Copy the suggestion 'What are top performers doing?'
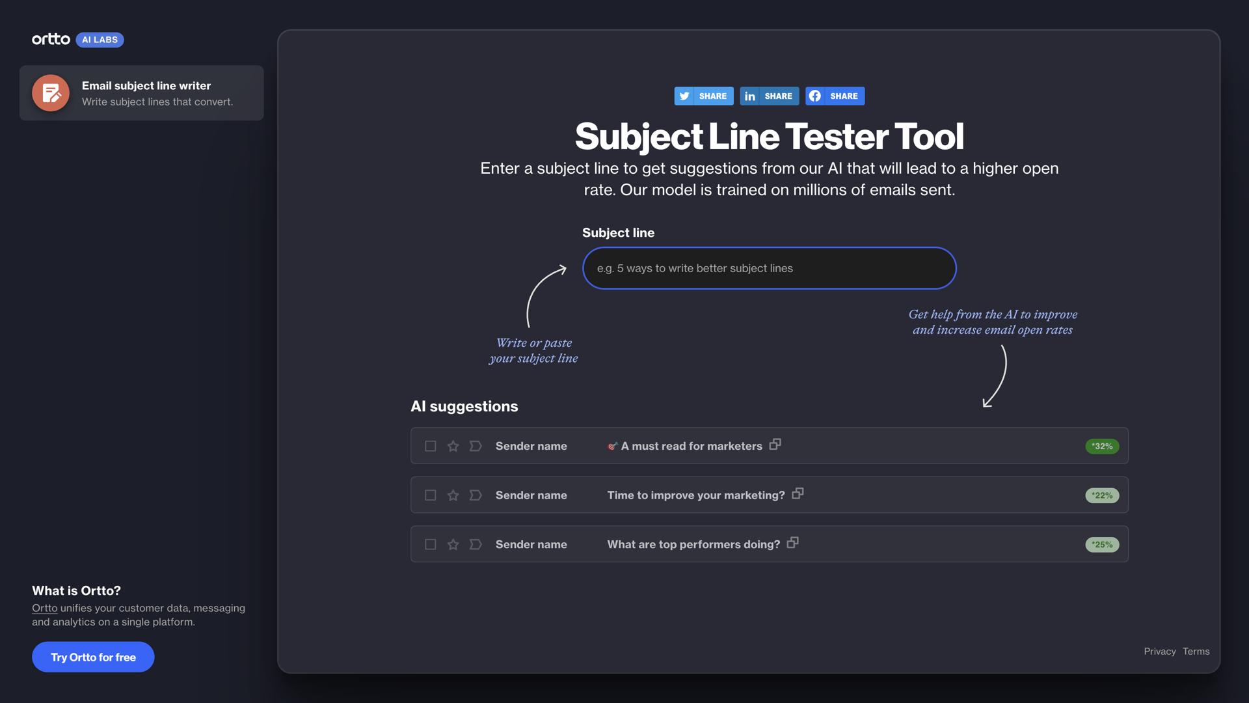 tap(793, 542)
